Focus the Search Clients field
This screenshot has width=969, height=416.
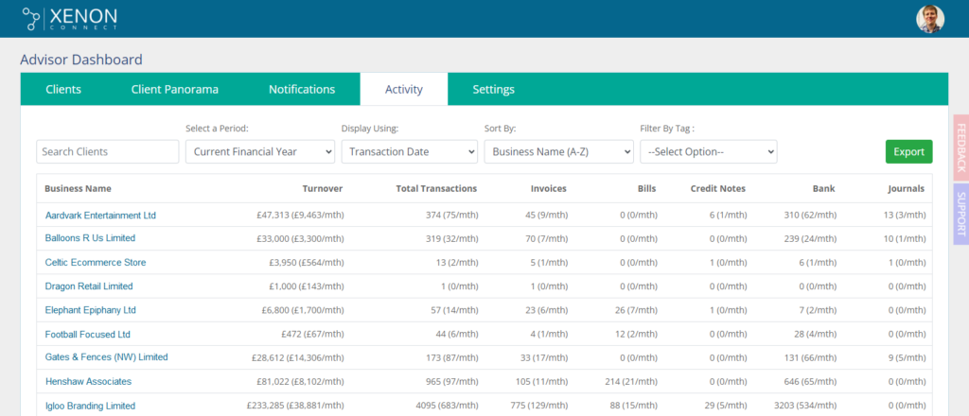click(x=107, y=151)
